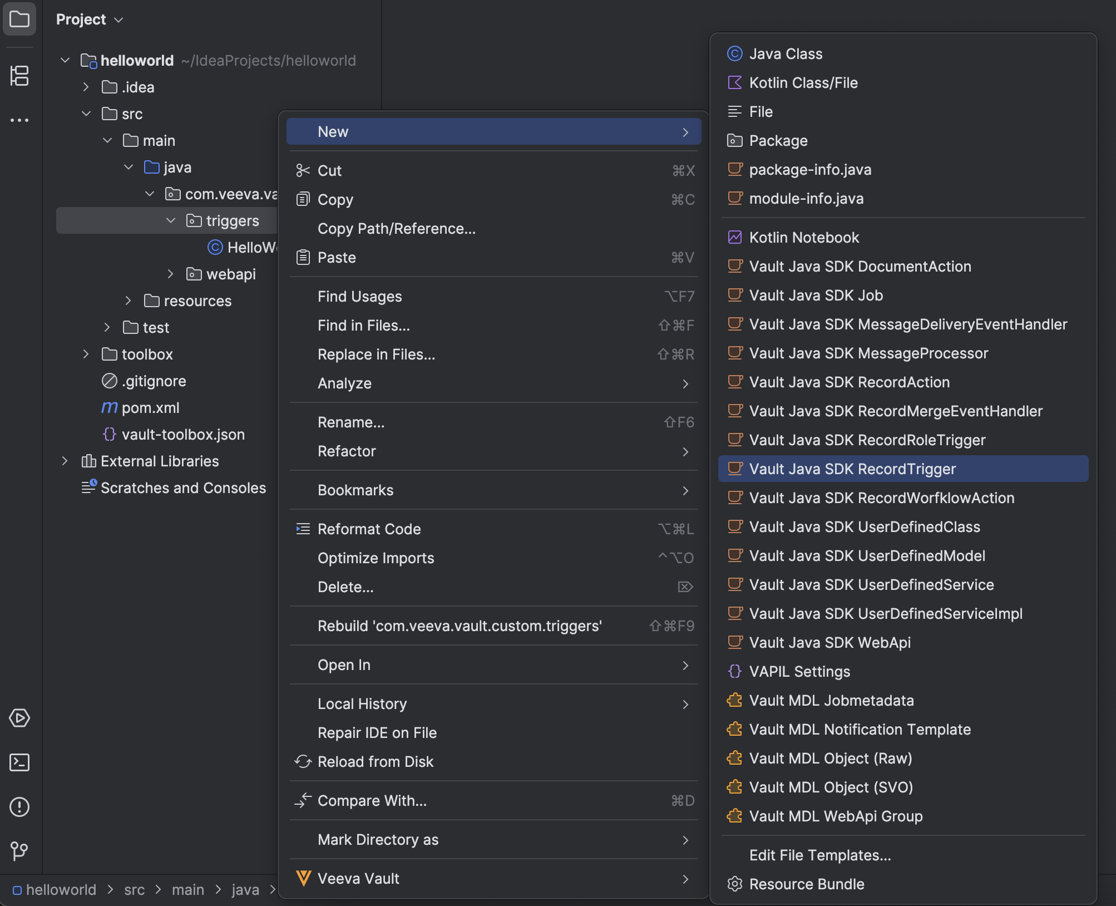Show more tool windows ellipsis icon

click(19, 120)
